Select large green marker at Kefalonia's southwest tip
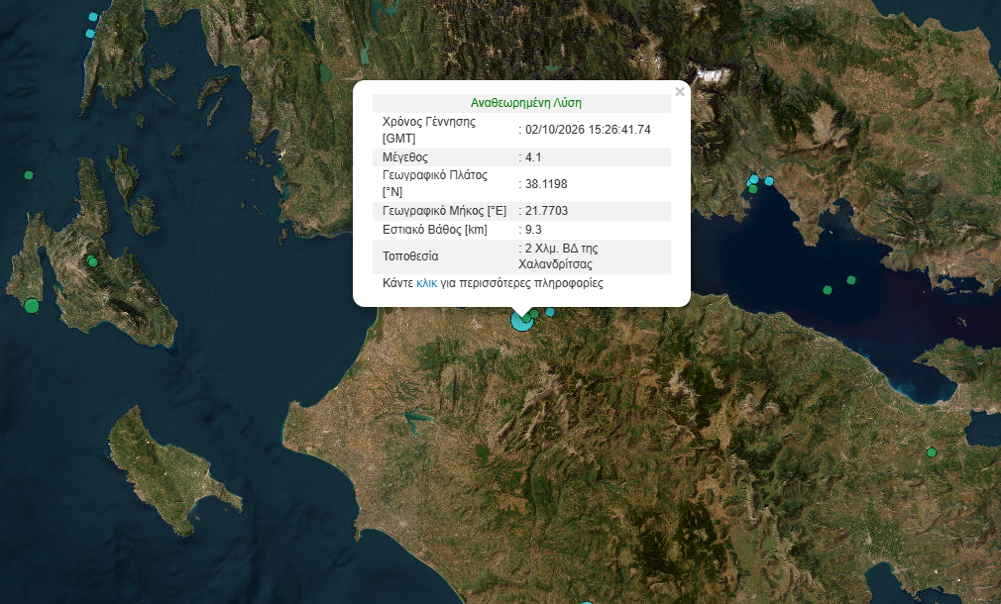The height and width of the screenshot is (604, 1001). pos(32,306)
